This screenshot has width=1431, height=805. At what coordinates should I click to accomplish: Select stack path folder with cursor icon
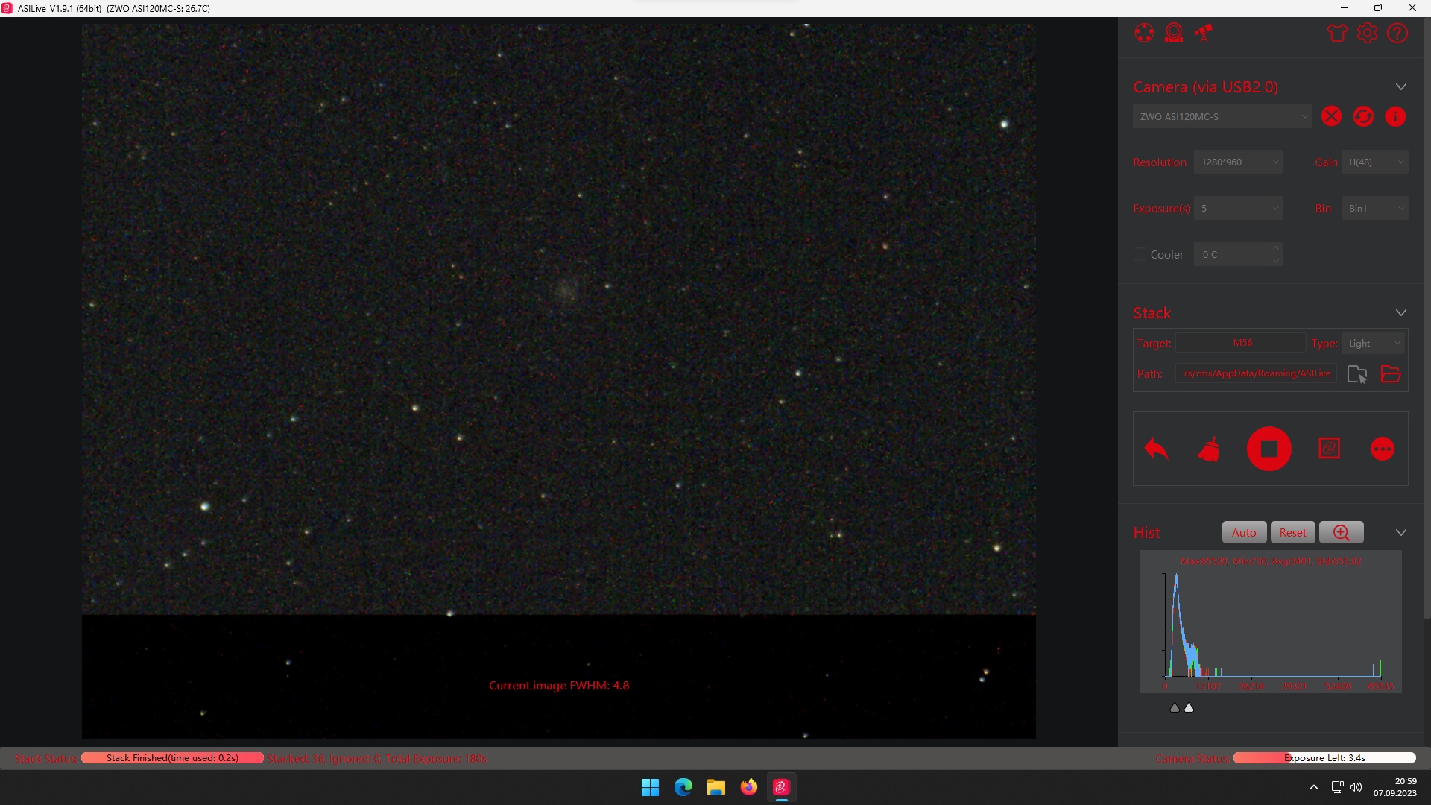point(1357,374)
